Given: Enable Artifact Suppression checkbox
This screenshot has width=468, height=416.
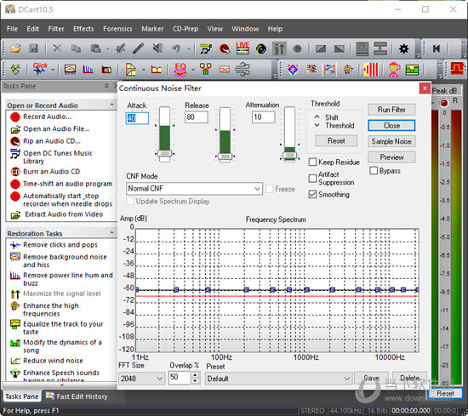Looking at the screenshot, I should (x=312, y=179).
